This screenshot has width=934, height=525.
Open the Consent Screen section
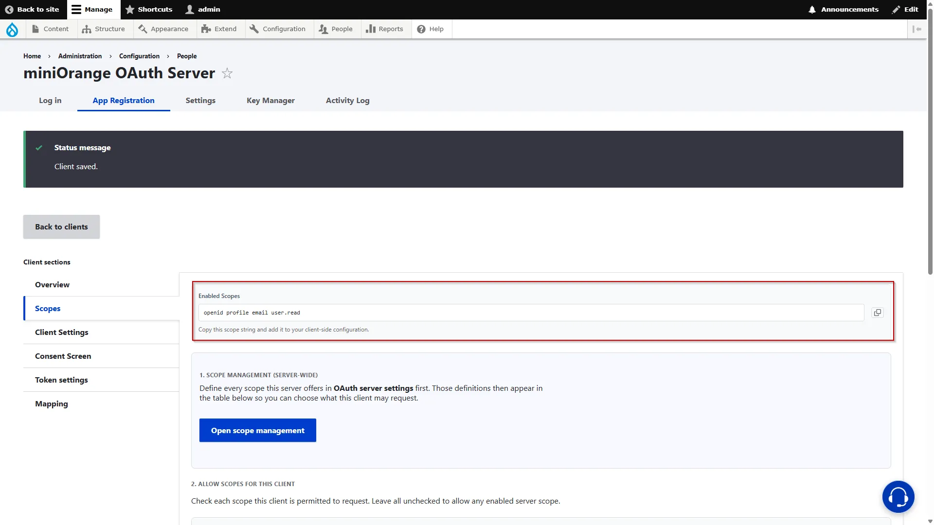point(101,356)
